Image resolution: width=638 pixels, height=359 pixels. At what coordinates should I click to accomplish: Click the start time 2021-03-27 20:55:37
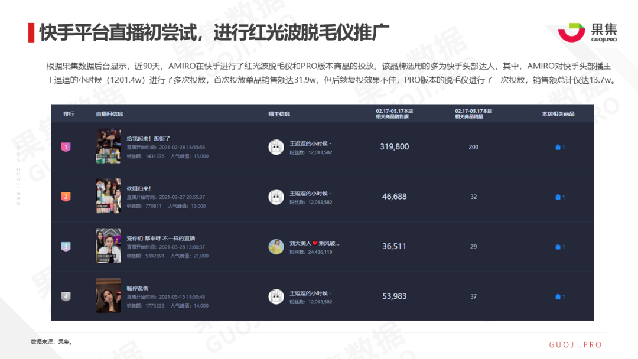click(x=182, y=197)
